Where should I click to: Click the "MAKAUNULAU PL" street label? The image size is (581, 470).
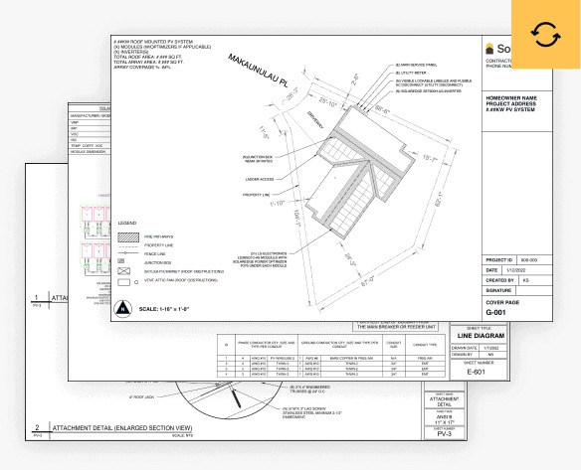tap(258, 71)
